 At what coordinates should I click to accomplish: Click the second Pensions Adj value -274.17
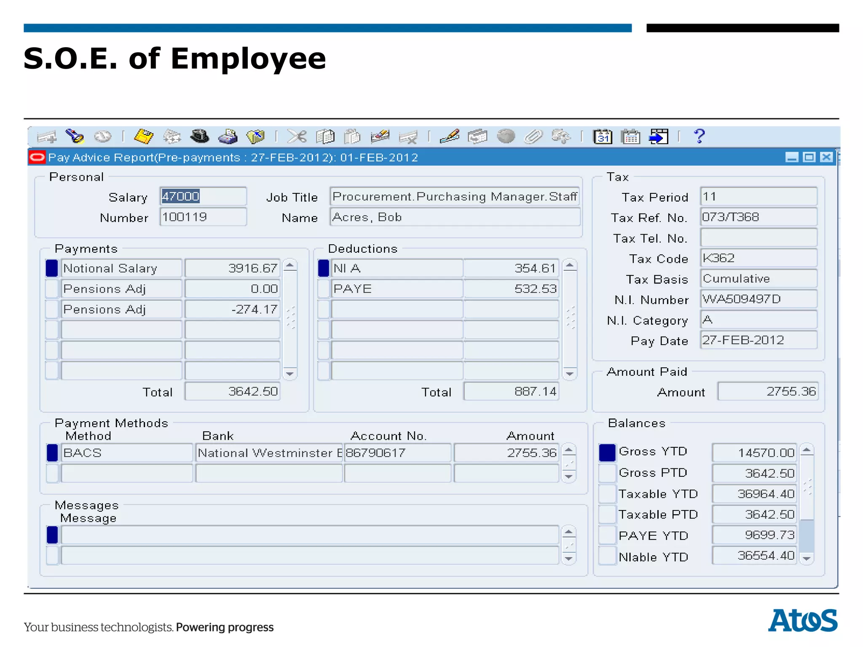point(233,309)
